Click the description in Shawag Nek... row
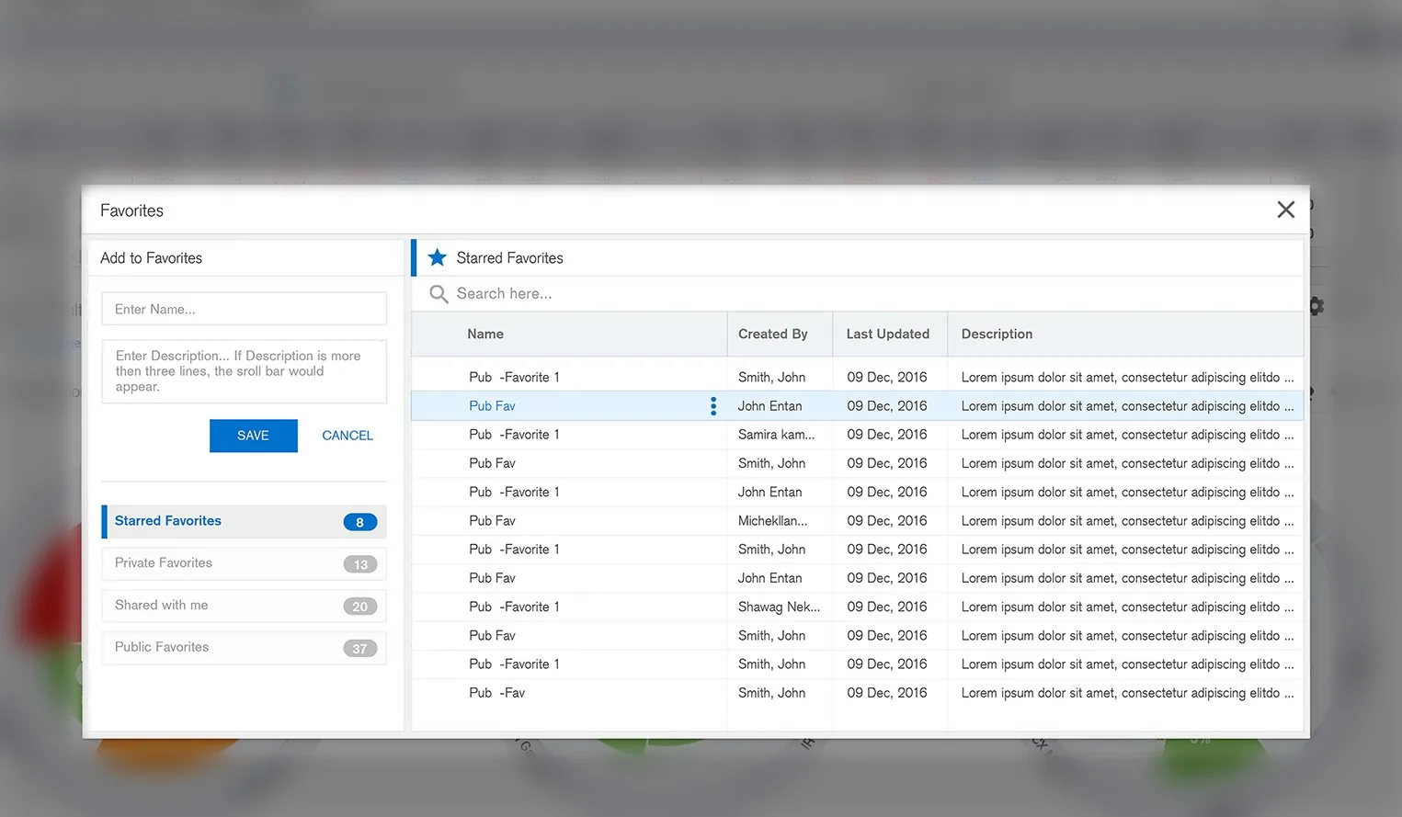 pos(1127,607)
